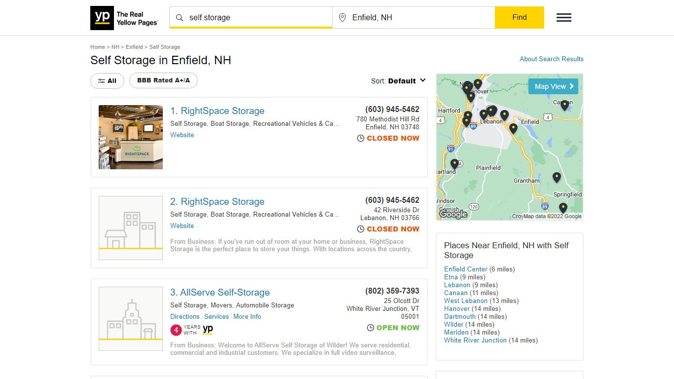Click phone number (802) 359-7393
Image resolution: width=674 pixels, height=379 pixels.
pos(392,291)
